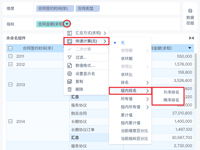Image resolution: width=200 pixels, height=150 pixels.
Task: Collapse the 2014 row group
Action: [11, 122]
